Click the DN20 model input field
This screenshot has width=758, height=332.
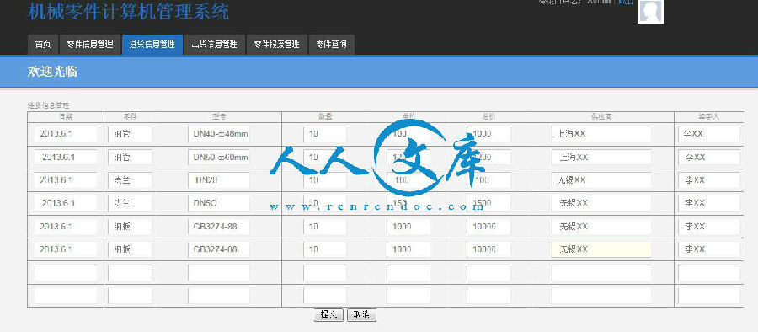[x=218, y=180]
